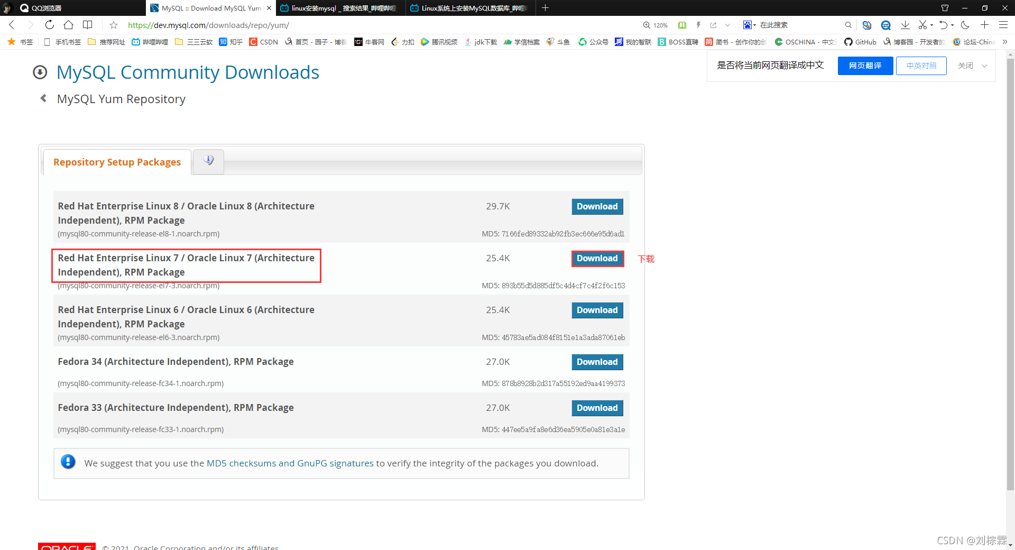Download the Enterprise Linux 6 RPM package
The height and width of the screenshot is (550, 1015).
[597, 310]
